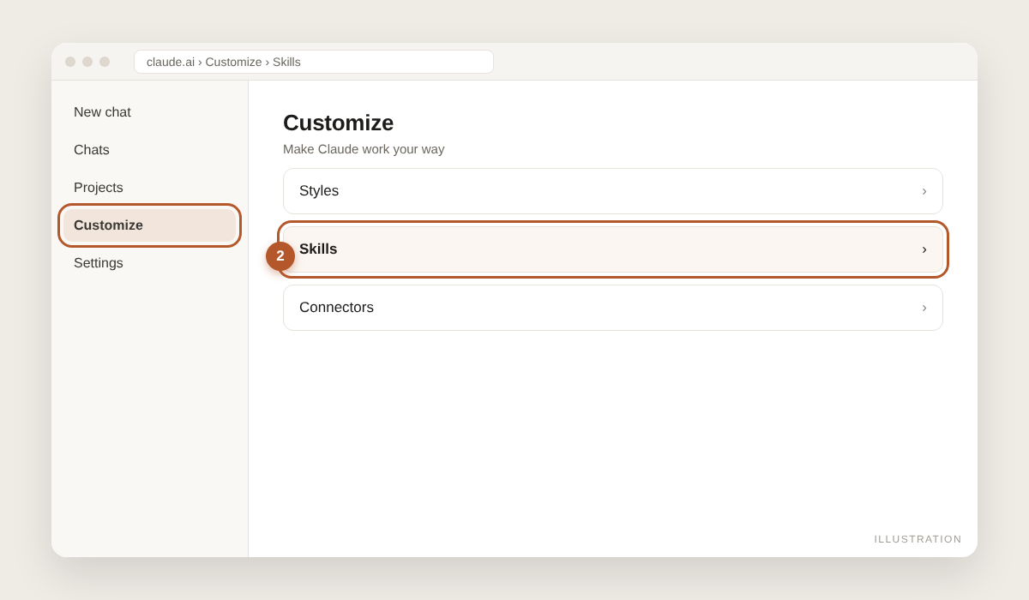Click the first window control dot
The image size is (1029, 600).
(x=70, y=62)
